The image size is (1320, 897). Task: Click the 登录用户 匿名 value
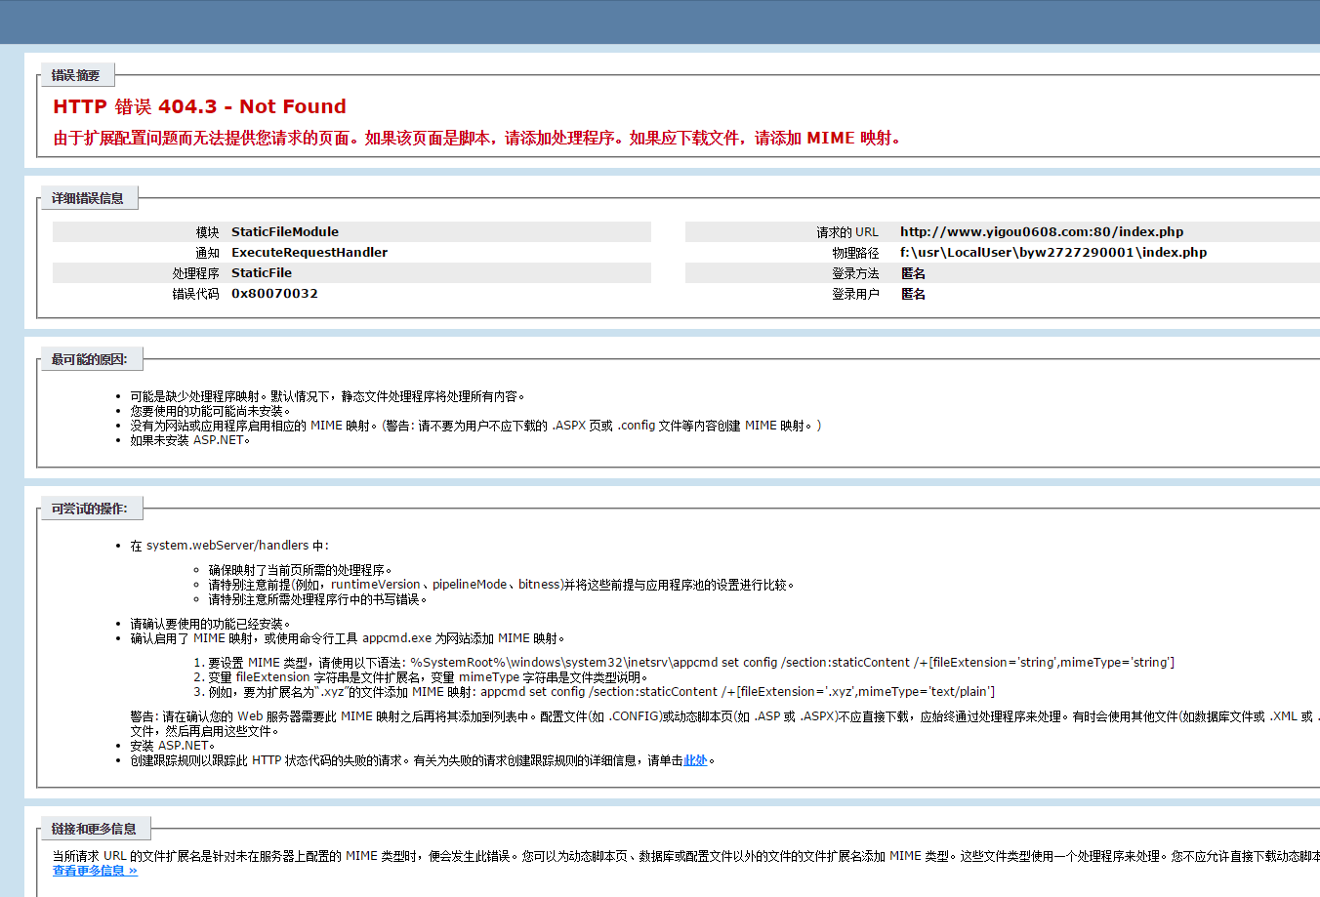(x=912, y=293)
